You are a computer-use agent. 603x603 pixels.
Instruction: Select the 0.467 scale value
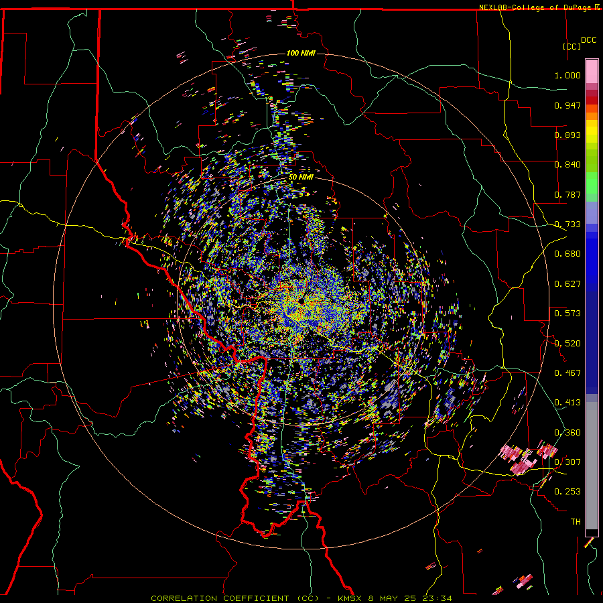click(x=567, y=373)
